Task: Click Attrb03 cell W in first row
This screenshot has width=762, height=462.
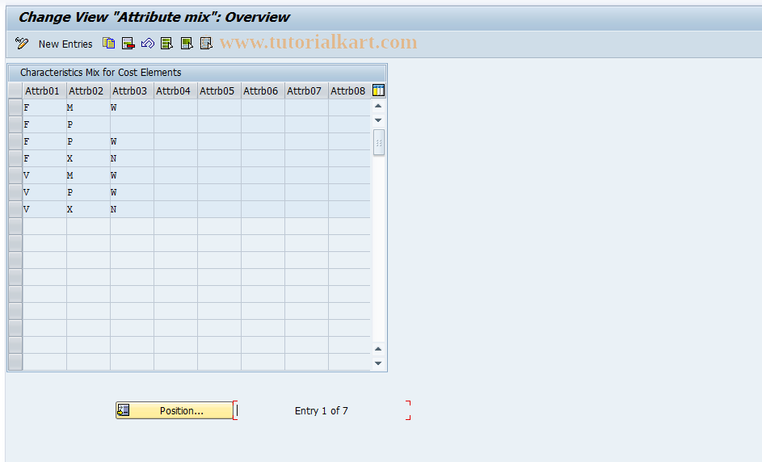Action: point(132,107)
